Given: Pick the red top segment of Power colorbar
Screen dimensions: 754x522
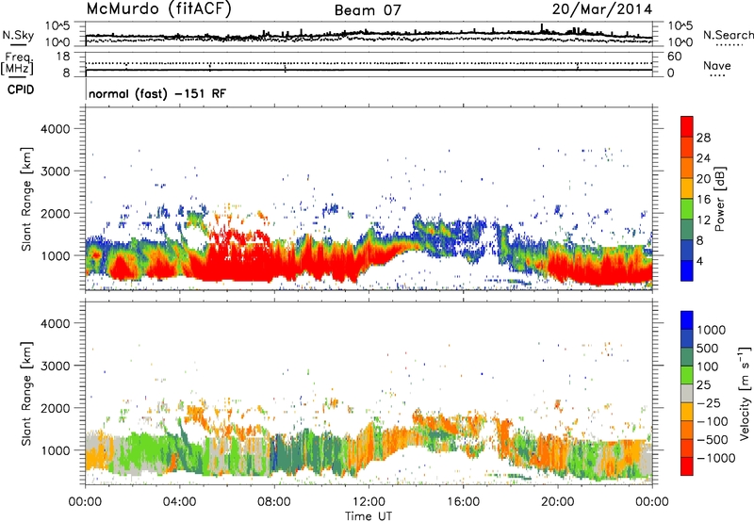Looking at the screenshot, I should (687, 126).
